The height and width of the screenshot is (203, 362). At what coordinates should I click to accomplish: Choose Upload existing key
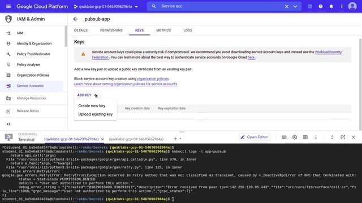tap(96, 114)
